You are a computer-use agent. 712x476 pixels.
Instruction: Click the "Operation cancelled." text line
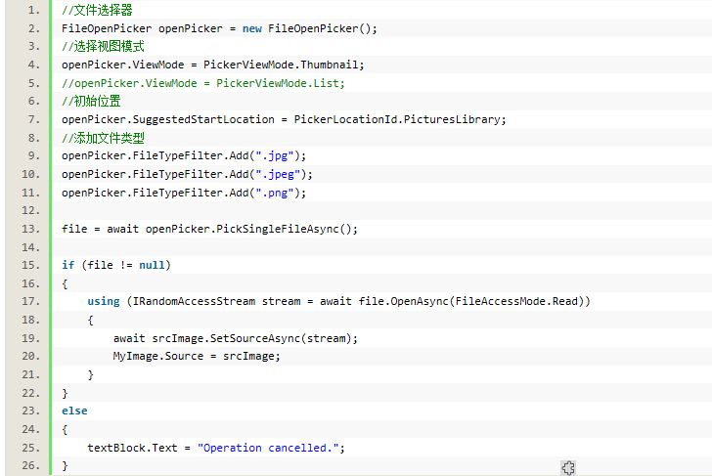click(216, 448)
